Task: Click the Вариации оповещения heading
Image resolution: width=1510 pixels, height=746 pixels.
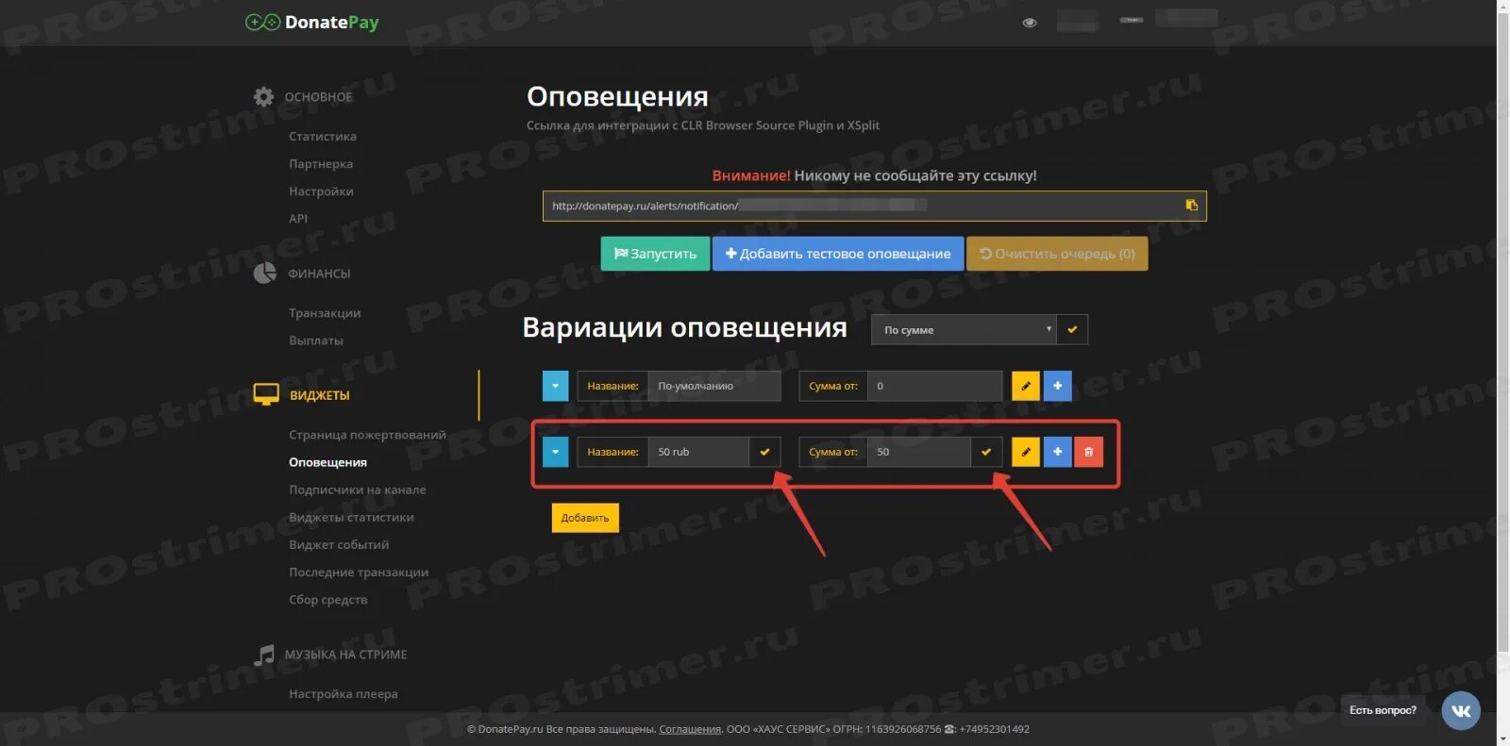Action: point(684,327)
